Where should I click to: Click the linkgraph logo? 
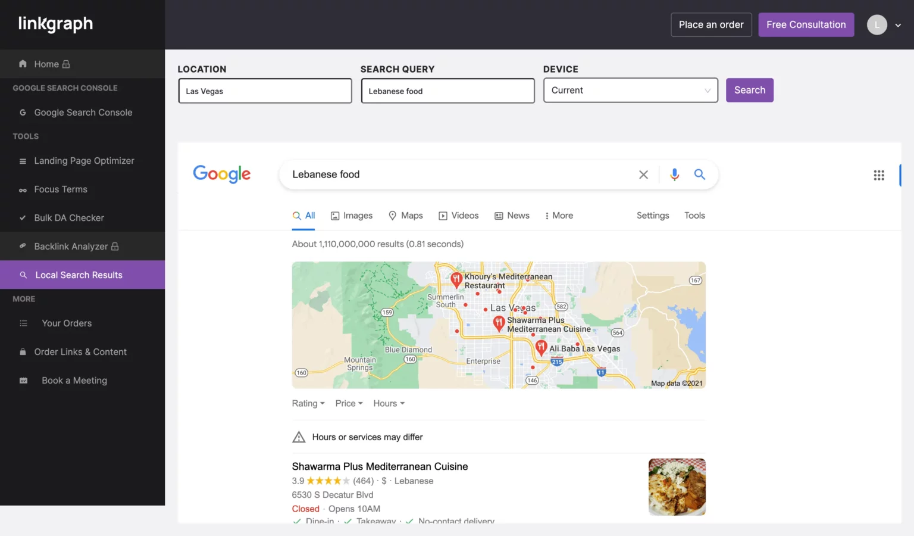tap(55, 24)
